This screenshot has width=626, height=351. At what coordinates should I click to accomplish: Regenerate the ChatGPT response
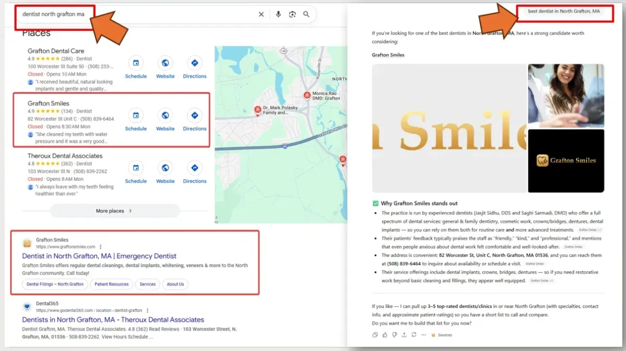coord(413,335)
